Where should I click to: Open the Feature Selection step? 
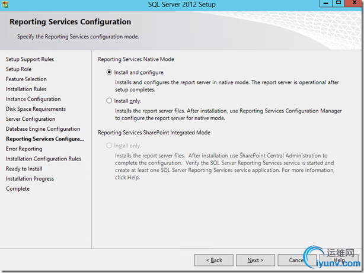pos(26,79)
